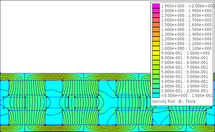Click the swatch for 7.000e-001 : 8.000e-001

click(156, 62)
